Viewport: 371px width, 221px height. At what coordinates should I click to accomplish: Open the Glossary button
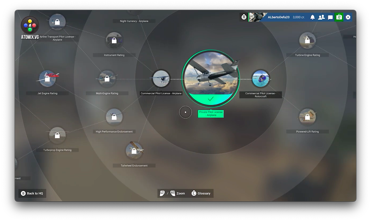pos(201,193)
